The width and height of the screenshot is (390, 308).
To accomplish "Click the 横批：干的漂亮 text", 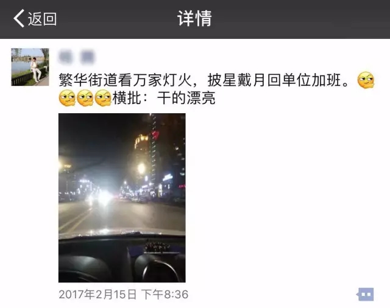I will point(164,98).
